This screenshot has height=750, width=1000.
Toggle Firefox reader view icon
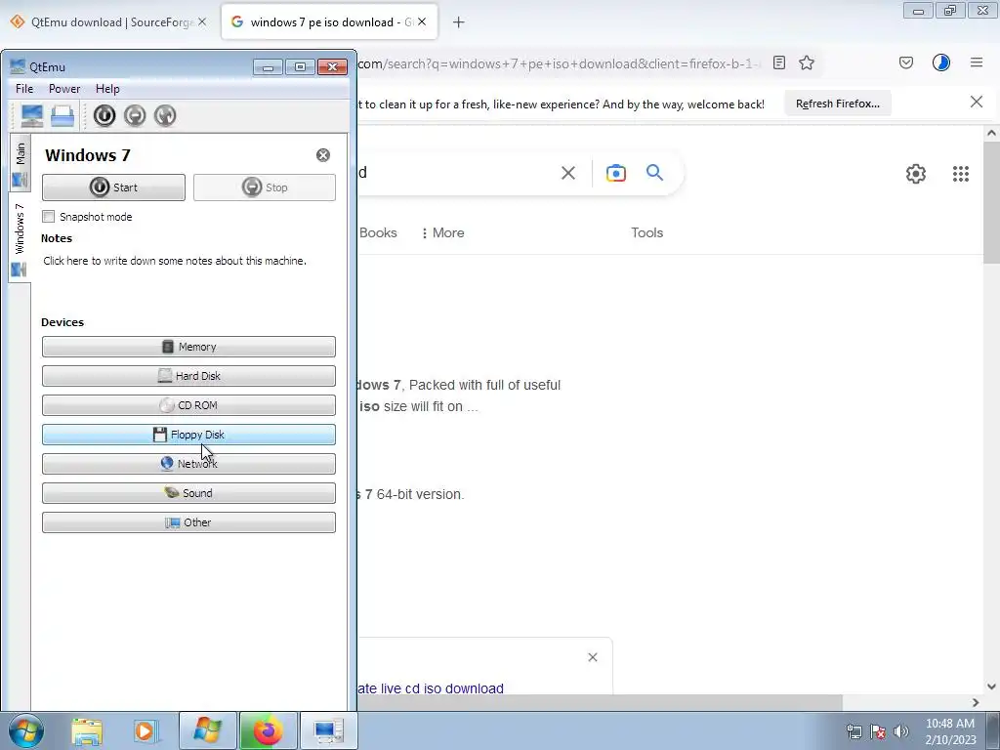tap(778, 62)
